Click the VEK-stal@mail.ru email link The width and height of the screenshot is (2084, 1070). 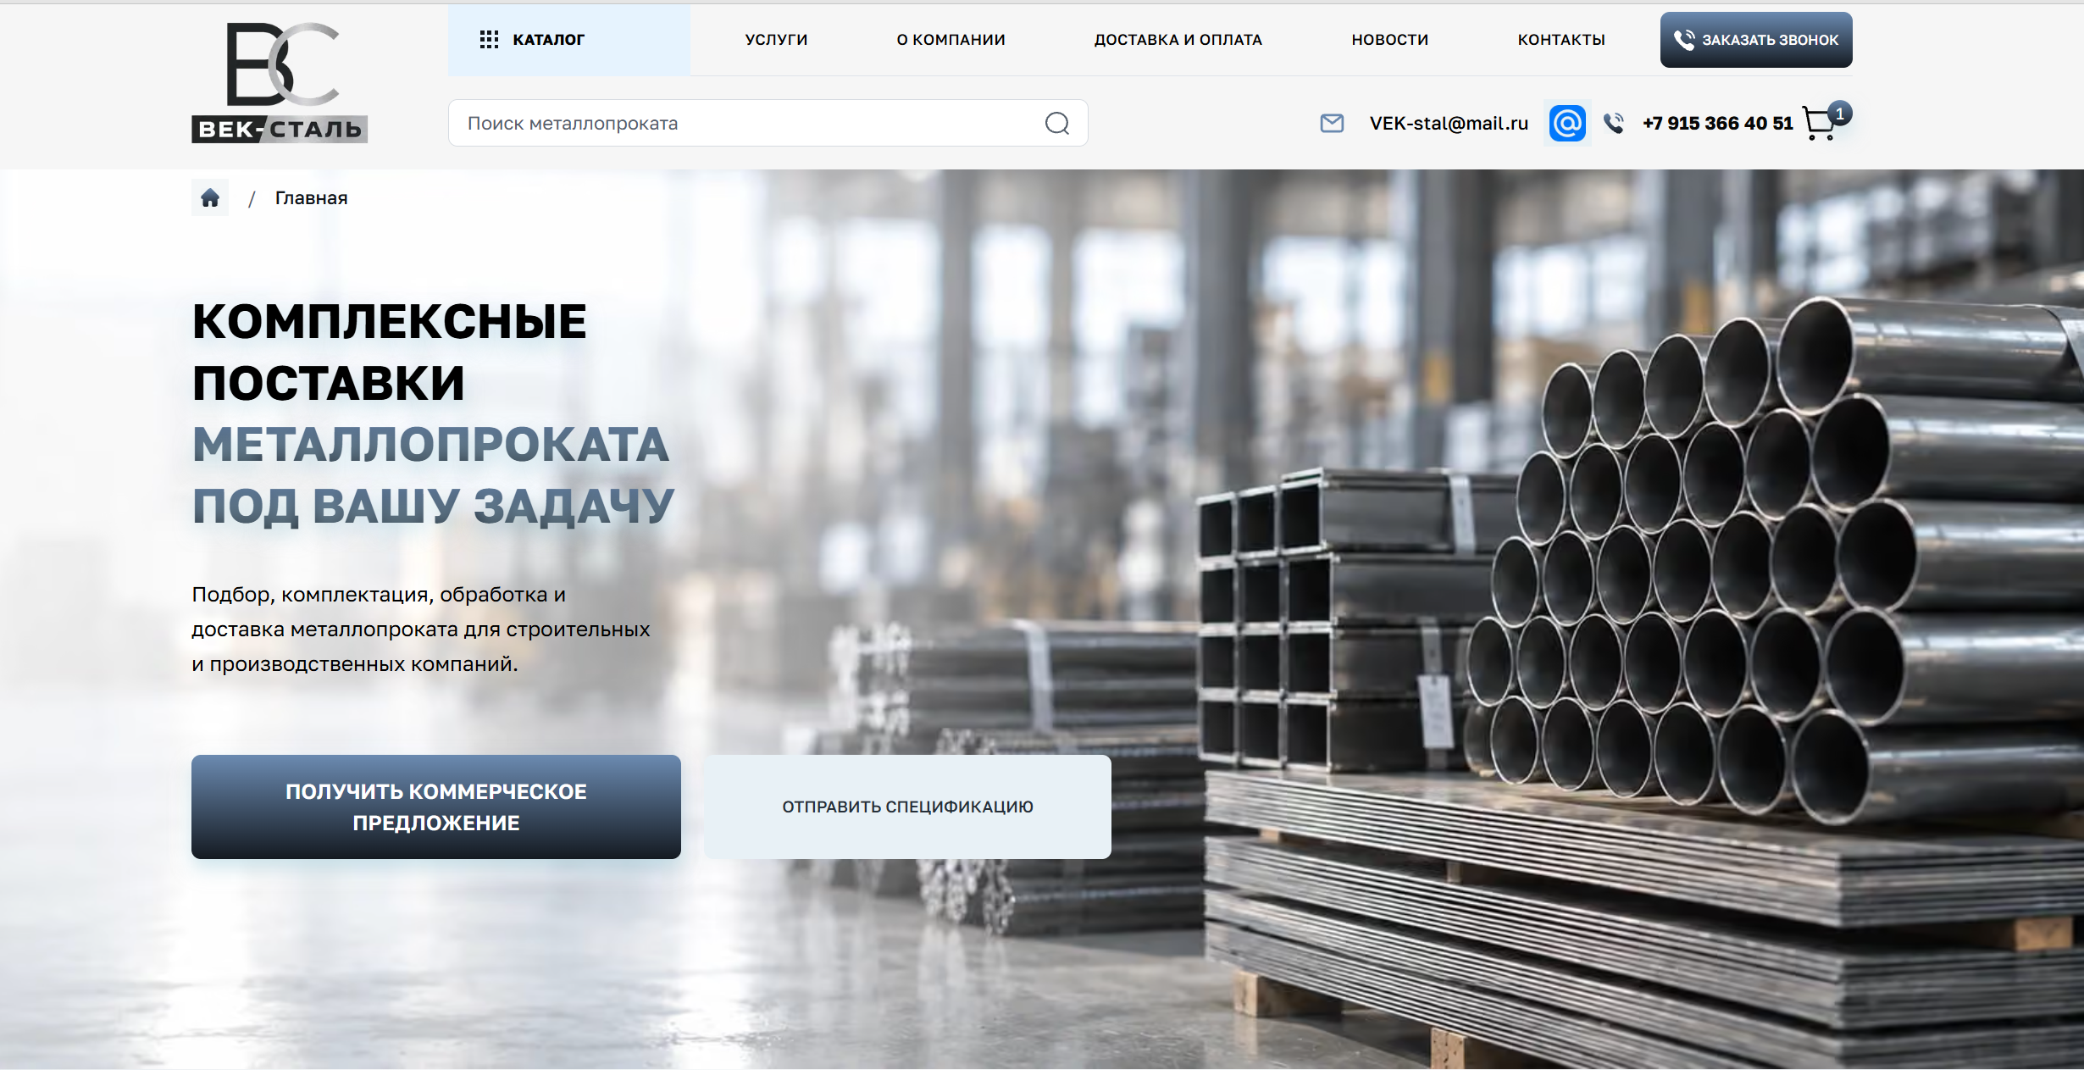tap(1449, 124)
